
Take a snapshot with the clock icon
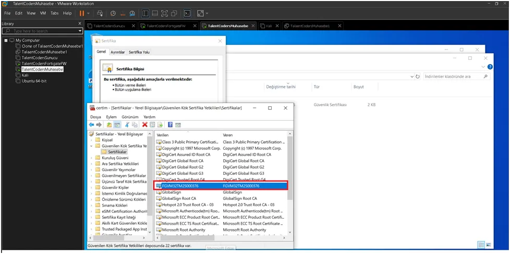113,14
